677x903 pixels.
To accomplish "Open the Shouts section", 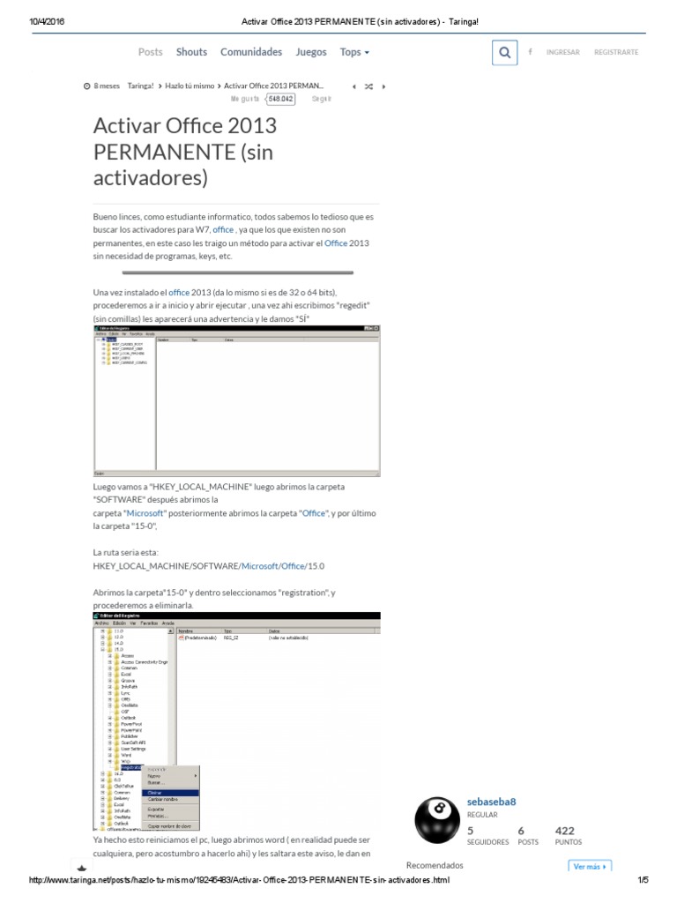I will point(191,52).
